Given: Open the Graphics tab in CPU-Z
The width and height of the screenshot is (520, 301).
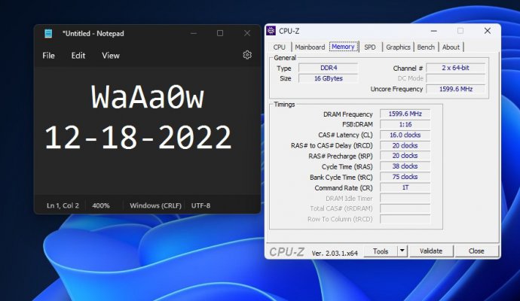Looking at the screenshot, I should [x=398, y=47].
